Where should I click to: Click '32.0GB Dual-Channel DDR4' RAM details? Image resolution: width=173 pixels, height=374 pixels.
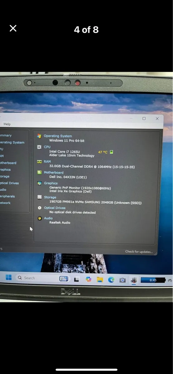pyautogui.click(x=92, y=167)
